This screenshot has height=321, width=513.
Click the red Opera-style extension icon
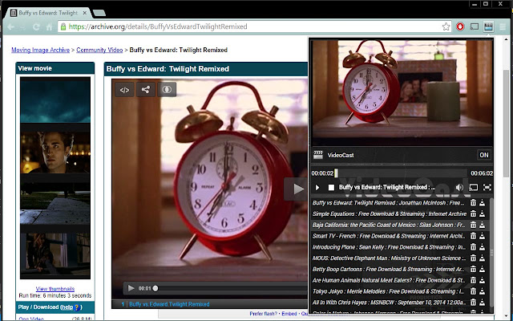(x=460, y=26)
